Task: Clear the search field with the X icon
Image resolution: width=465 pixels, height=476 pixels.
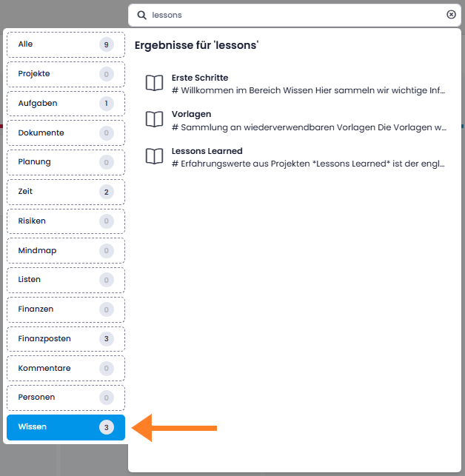Action: click(451, 14)
